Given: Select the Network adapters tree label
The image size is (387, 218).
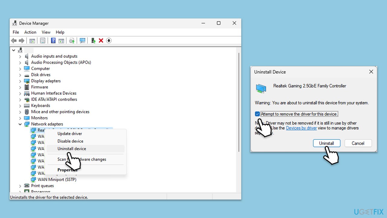Looking at the screenshot, I should pyautogui.click(x=47, y=124).
